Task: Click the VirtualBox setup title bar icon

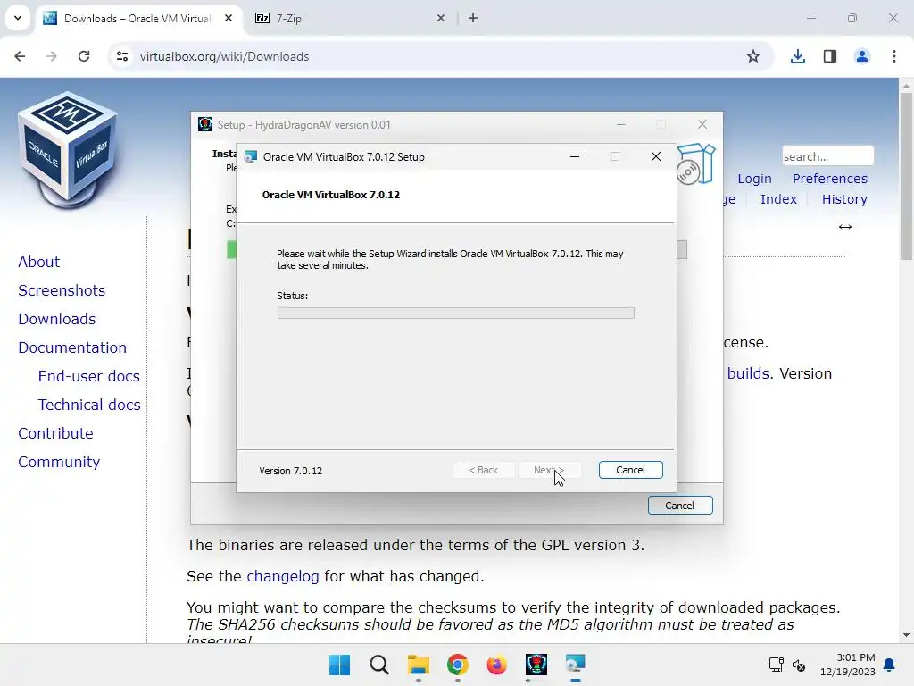Action: pyautogui.click(x=251, y=157)
